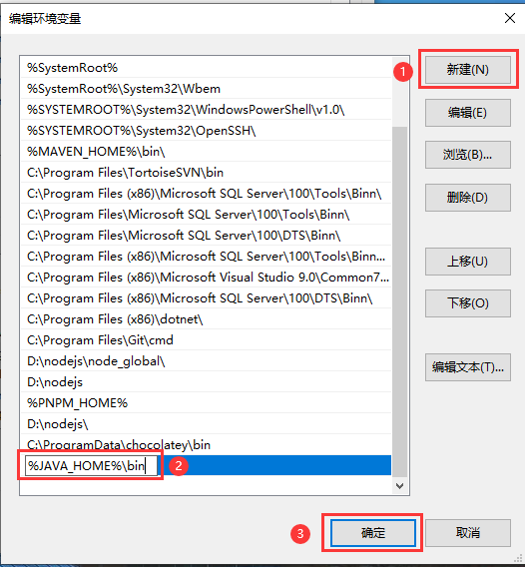Click the 编辑(E) button
The height and width of the screenshot is (567, 525).
click(468, 113)
